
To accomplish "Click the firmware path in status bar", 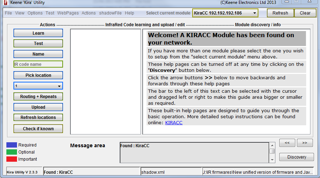I will 258,172.
